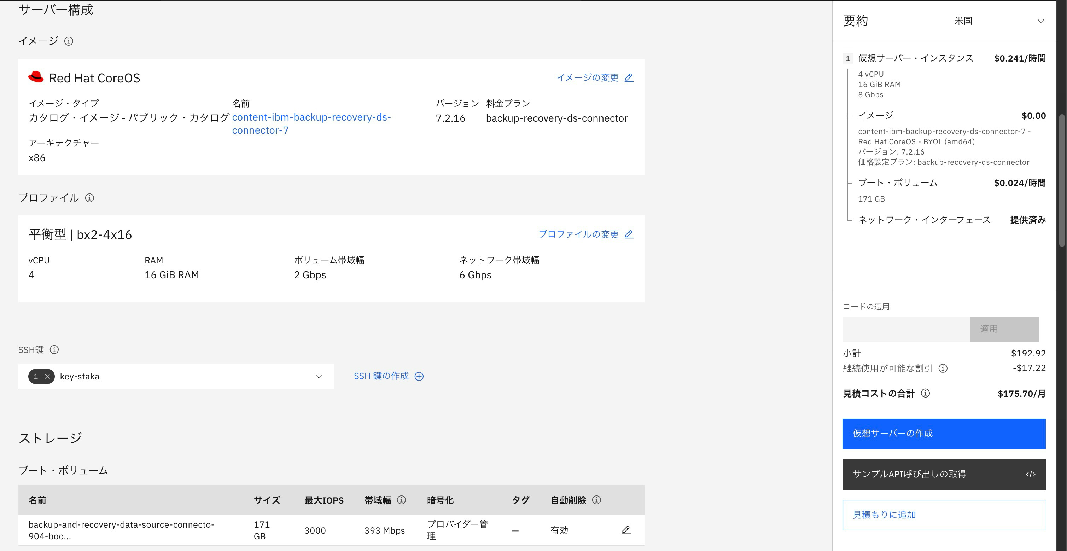Remove selected SSH key count tag

click(47, 377)
